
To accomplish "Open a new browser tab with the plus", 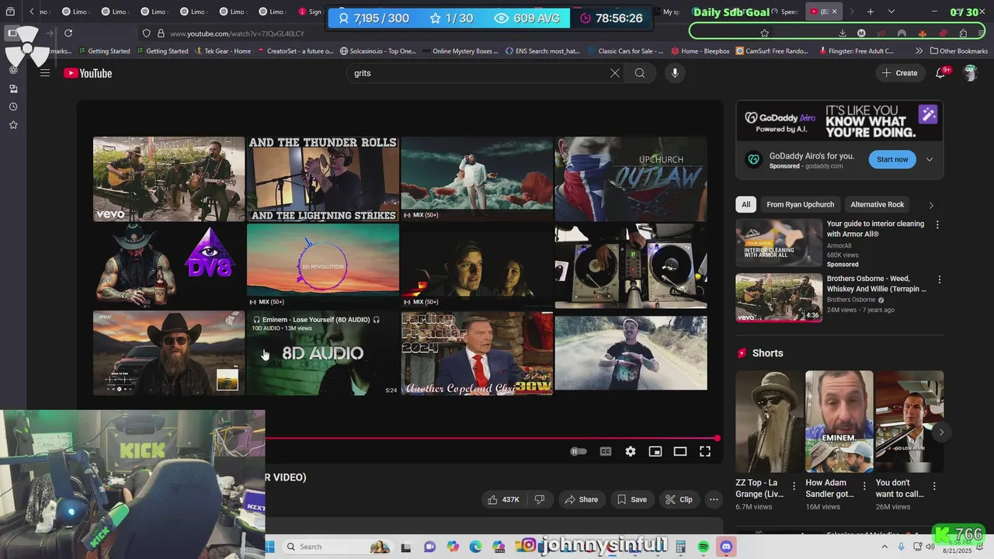I will [871, 12].
